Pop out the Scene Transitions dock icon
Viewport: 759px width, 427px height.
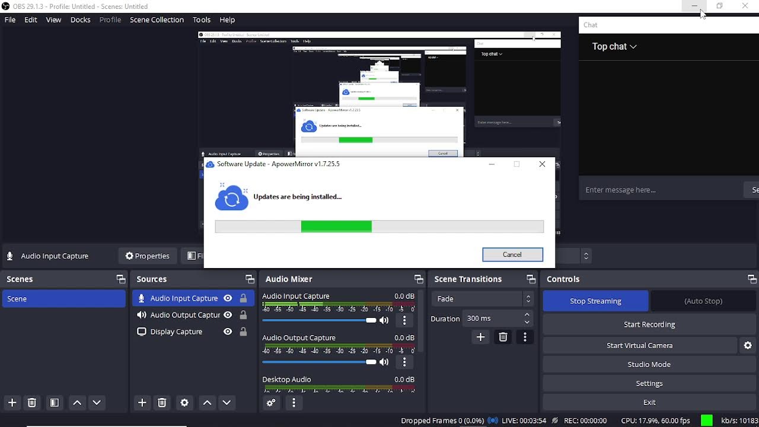pyautogui.click(x=531, y=279)
